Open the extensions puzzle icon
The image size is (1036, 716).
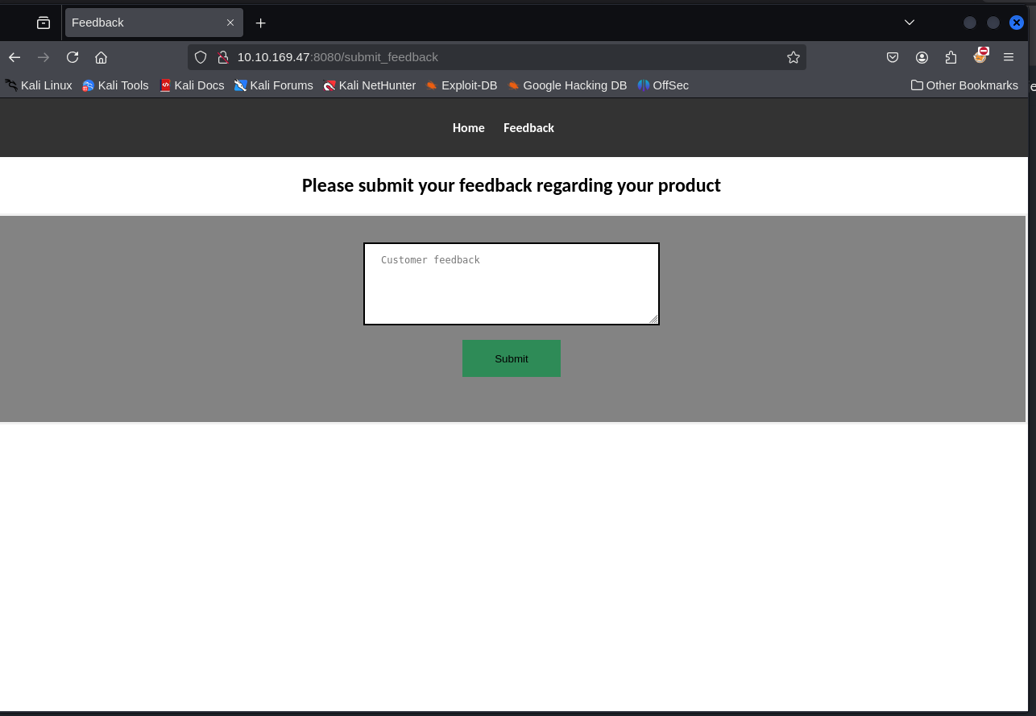click(951, 57)
